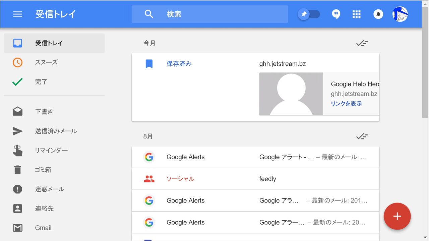The height and width of the screenshot is (241, 429).
Task: Open Contacts (連絡先)
Action: (x=44, y=208)
